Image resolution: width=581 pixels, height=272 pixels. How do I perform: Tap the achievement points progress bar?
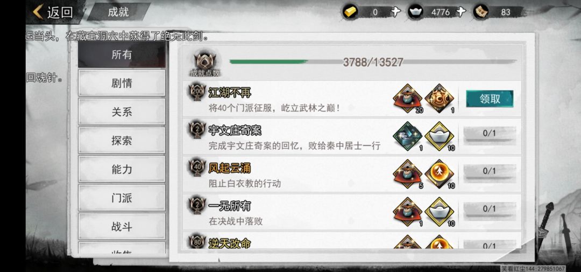tap(373, 61)
